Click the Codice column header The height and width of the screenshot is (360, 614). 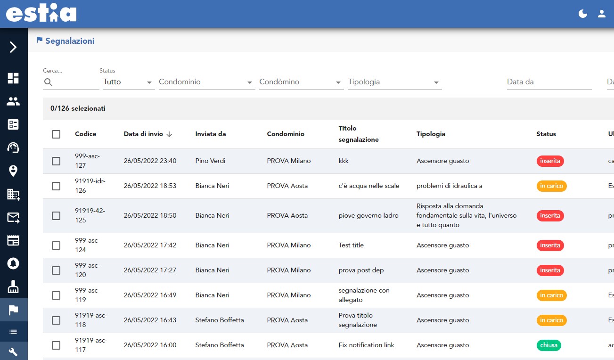tap(85, 134)
